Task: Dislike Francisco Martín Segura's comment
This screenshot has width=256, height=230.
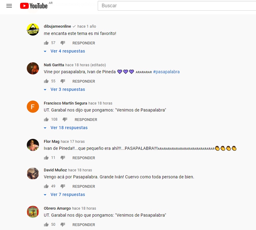Action: (65, 119)
